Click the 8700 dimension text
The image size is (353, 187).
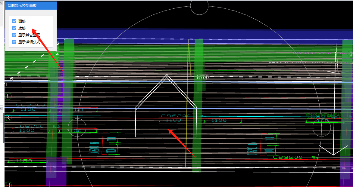(203, 77)
